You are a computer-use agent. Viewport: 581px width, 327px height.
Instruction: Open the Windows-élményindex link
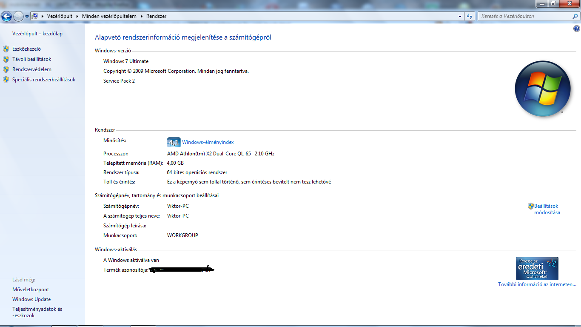(x=208, y=142)
